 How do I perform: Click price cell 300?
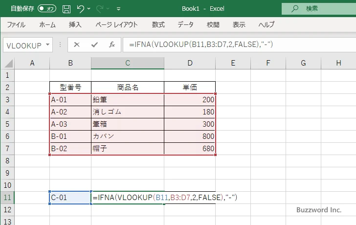[x=190, y=124]
